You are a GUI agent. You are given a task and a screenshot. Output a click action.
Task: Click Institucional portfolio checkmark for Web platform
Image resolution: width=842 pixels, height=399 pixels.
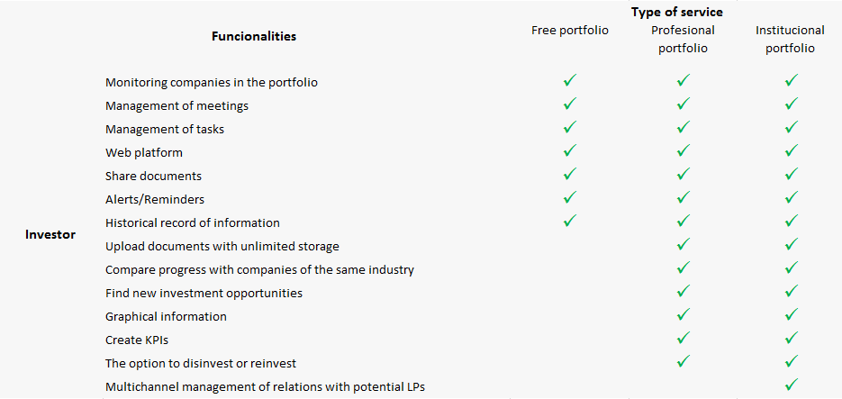click(x=791, y=151)
